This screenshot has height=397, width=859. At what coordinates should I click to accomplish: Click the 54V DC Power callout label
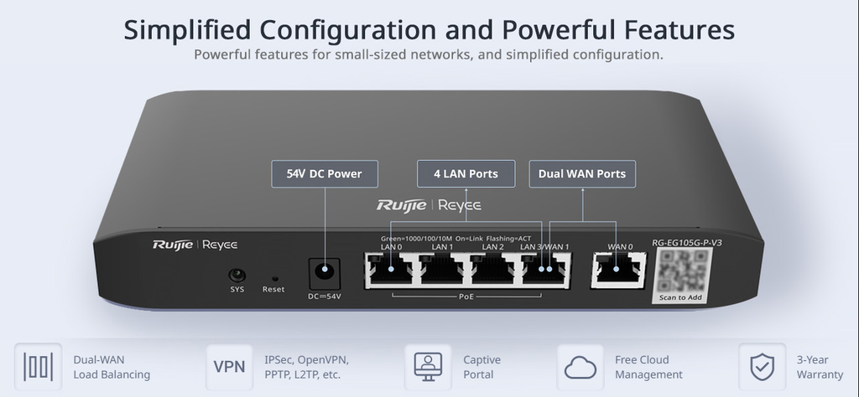pos(325,174)
